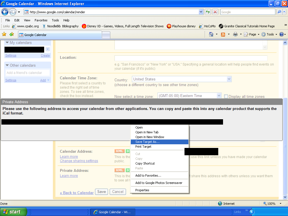The width and height of the screenshot is (288, 216).
Task: Click Add link under Other calendars
Action: click(x=43, y=80)
